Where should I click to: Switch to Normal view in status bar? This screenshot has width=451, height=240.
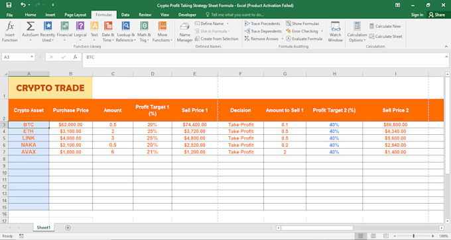click(x=360, y=236)
